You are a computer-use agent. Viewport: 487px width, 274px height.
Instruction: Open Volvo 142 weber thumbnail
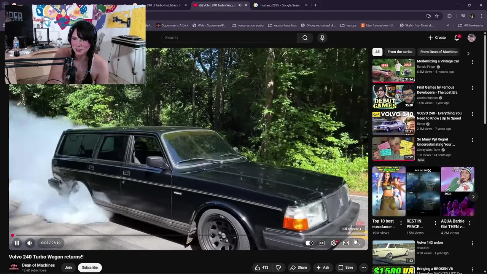tap(393, 252)
